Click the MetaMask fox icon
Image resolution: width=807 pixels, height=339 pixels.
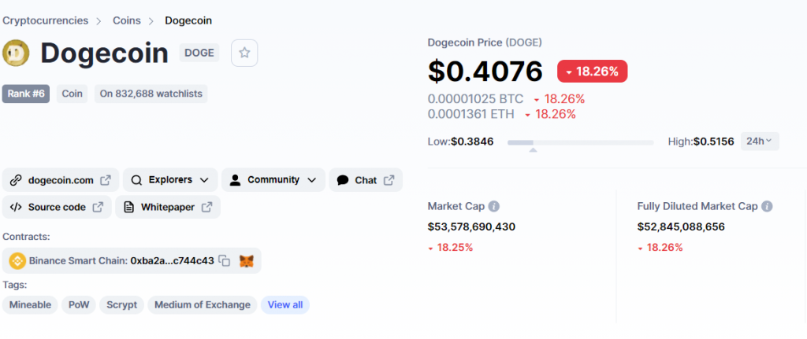click(247, 260)
